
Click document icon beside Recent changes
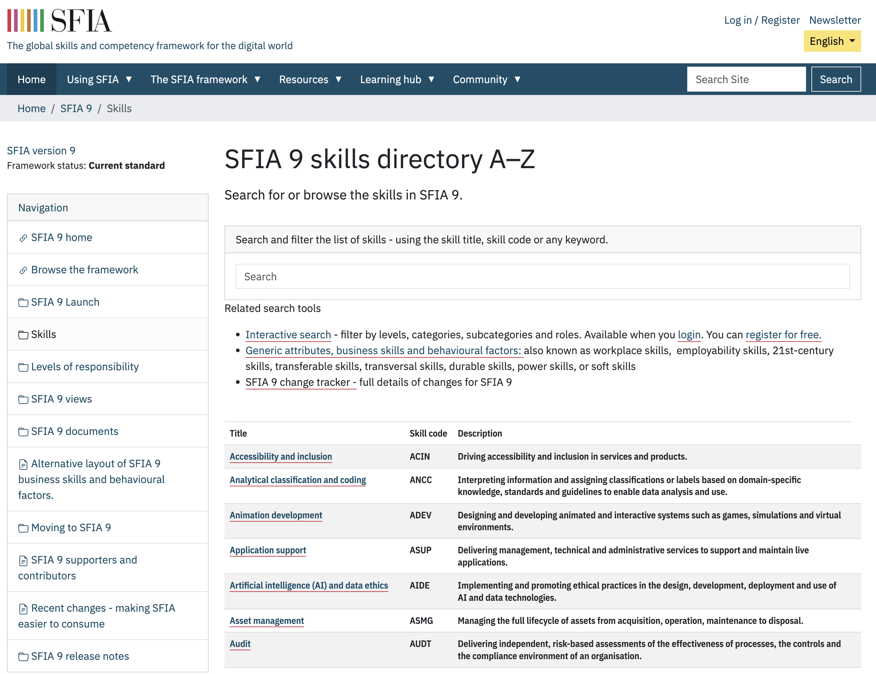(x=23, y=609)
